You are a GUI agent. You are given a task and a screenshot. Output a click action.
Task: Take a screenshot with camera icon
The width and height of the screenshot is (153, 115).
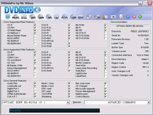(x=113, y=17)
